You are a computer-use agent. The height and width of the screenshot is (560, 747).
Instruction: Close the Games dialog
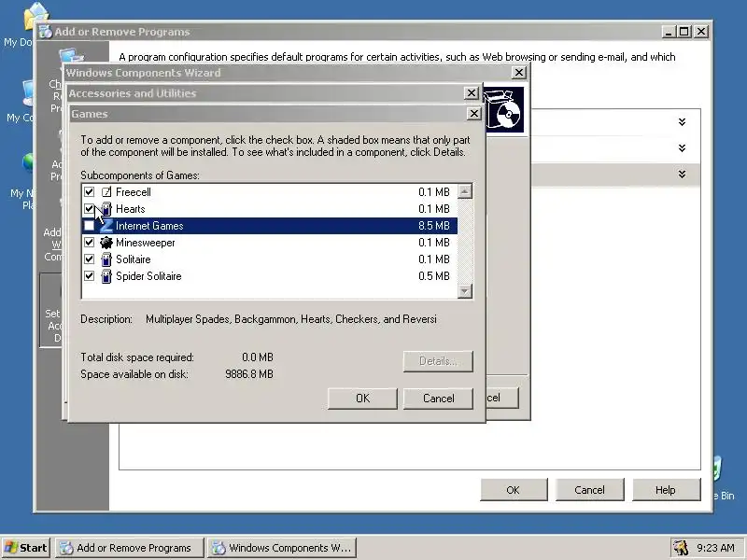(x=474, y=113)
